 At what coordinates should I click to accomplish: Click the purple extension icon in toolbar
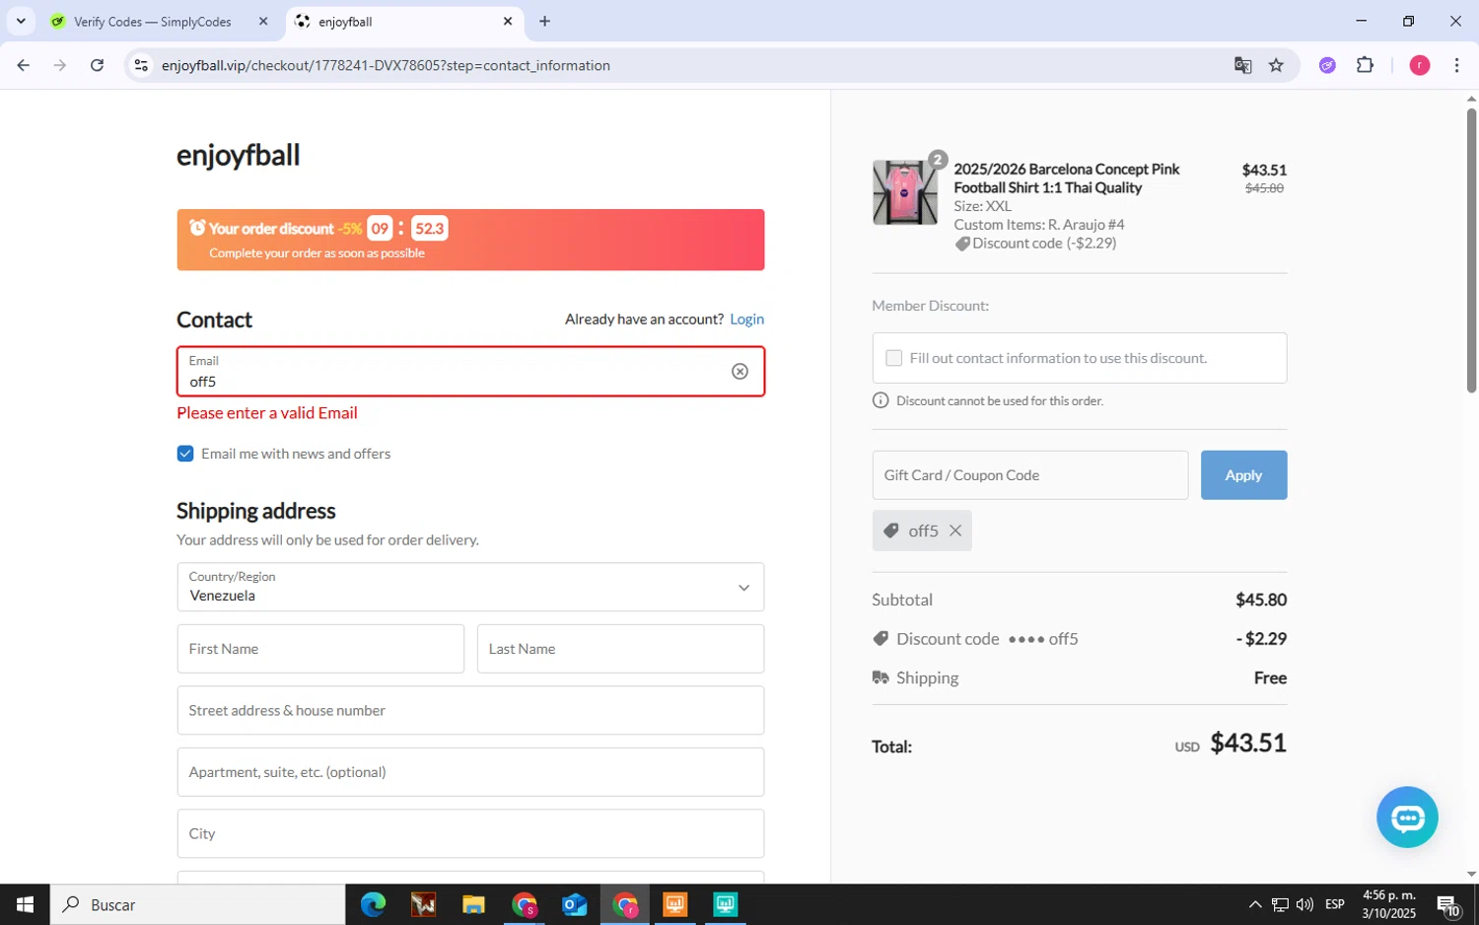[x=1327, y=65]
